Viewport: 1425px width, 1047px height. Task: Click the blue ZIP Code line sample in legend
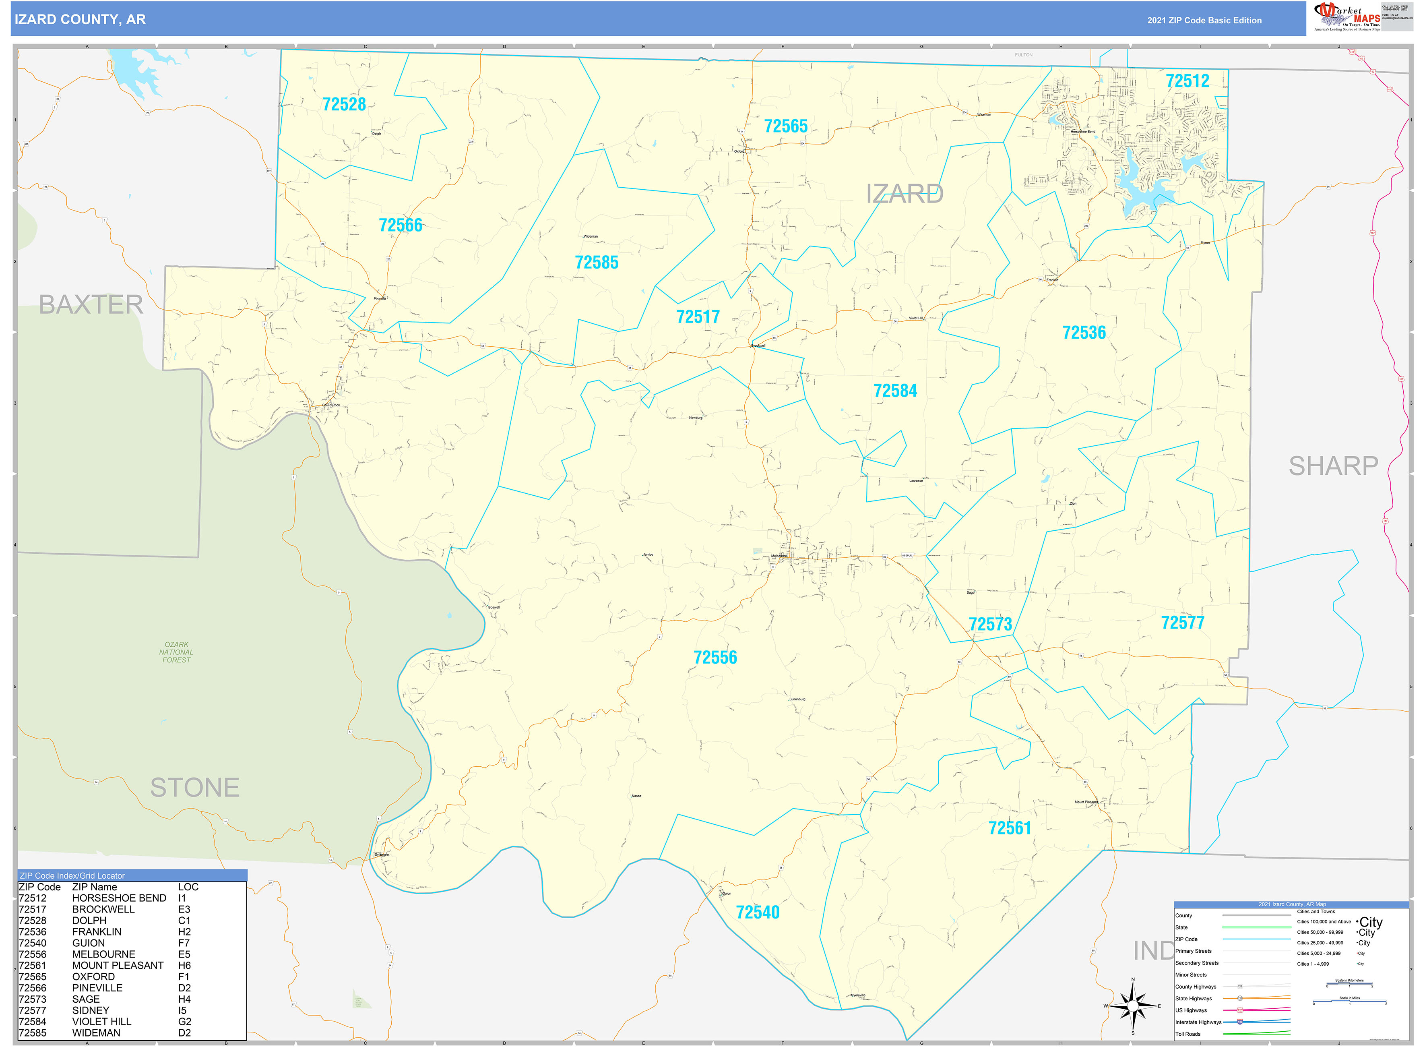(x=1256, y=939)
